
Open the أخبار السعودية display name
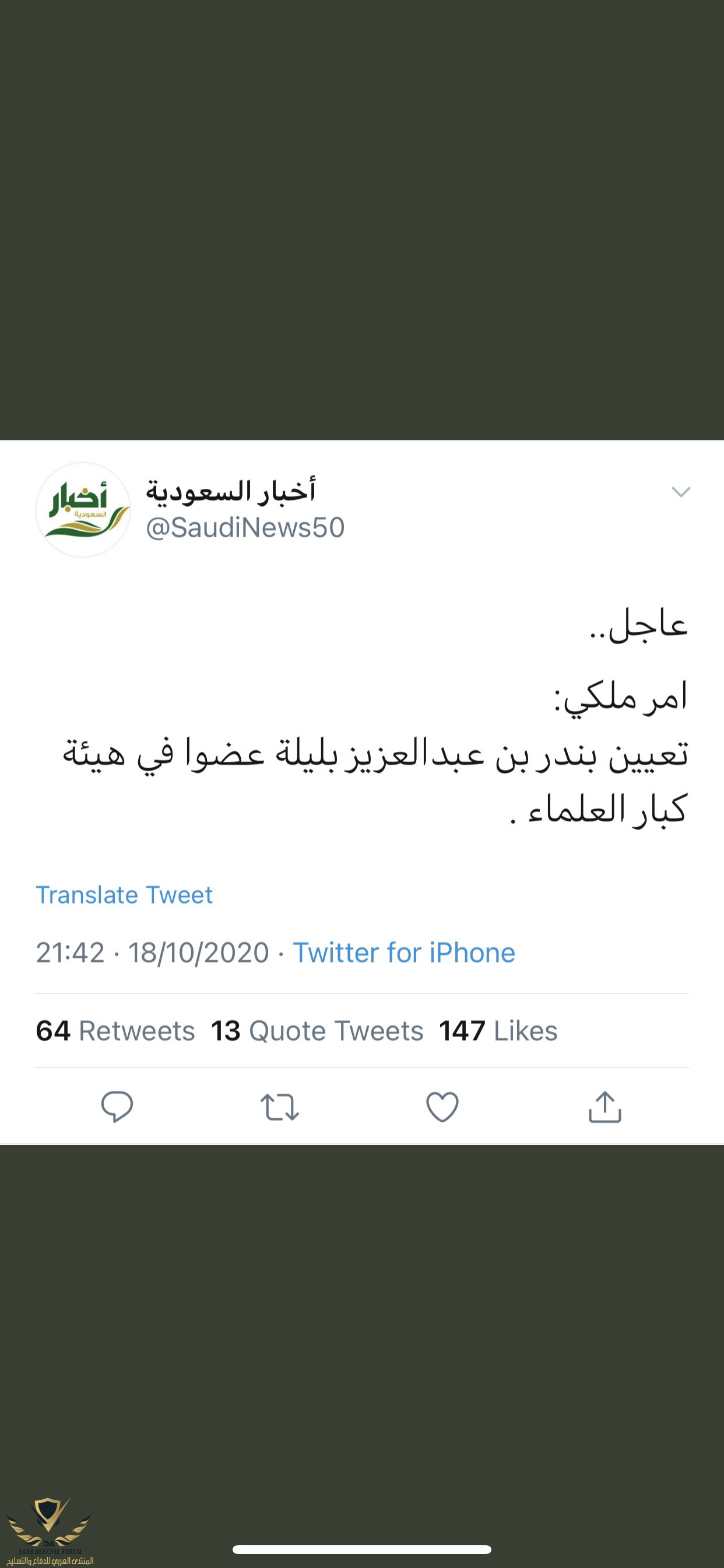tap(231, 491)
